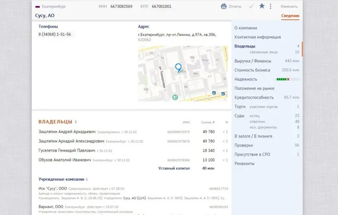The width and height of the screenshot is (338, 215).
Task: Click the Надежность reliability indicator bar
Action: [x=288, y=79]
